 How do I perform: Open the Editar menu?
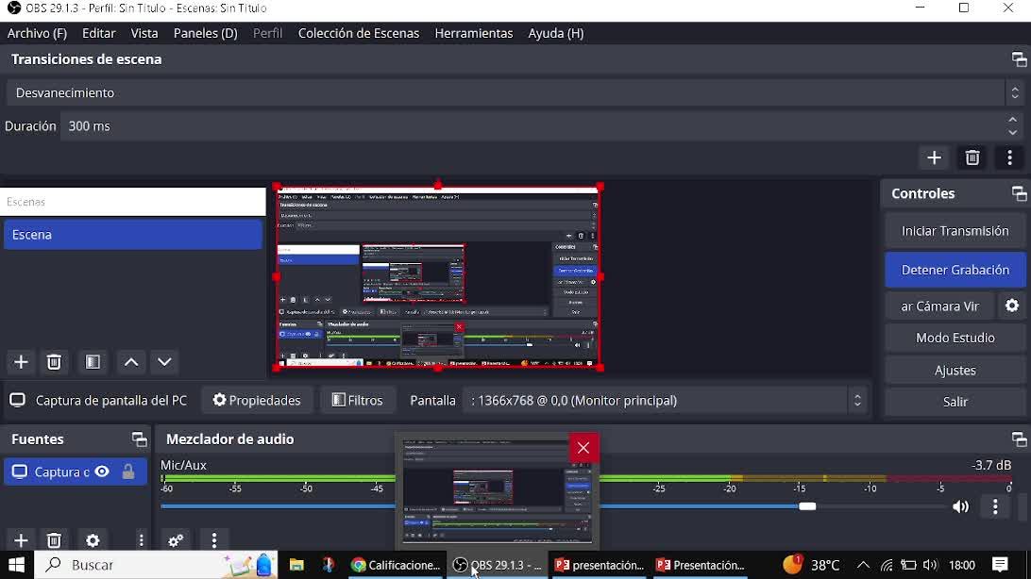[98, 34]
